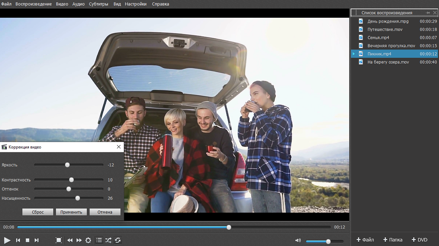Select День рождения.mpg in playlist
The width and height of the screenshot is (439, 246).
point(394,21)
